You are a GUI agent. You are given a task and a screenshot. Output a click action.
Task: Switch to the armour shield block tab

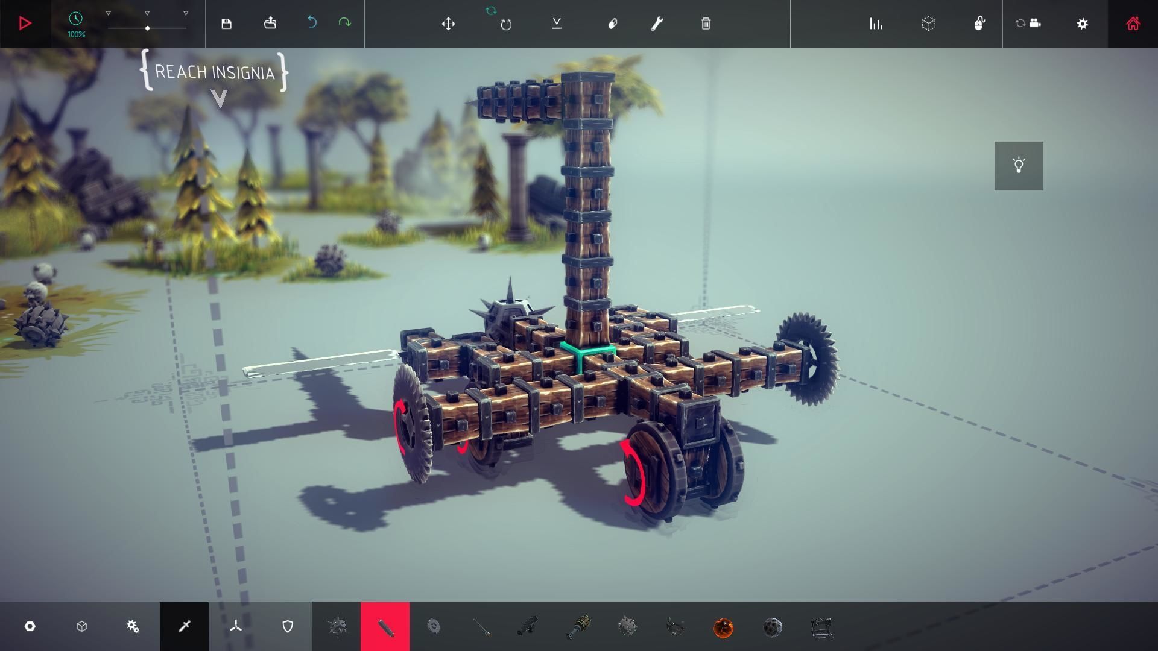pyautogui.click(x=288, y=627)
